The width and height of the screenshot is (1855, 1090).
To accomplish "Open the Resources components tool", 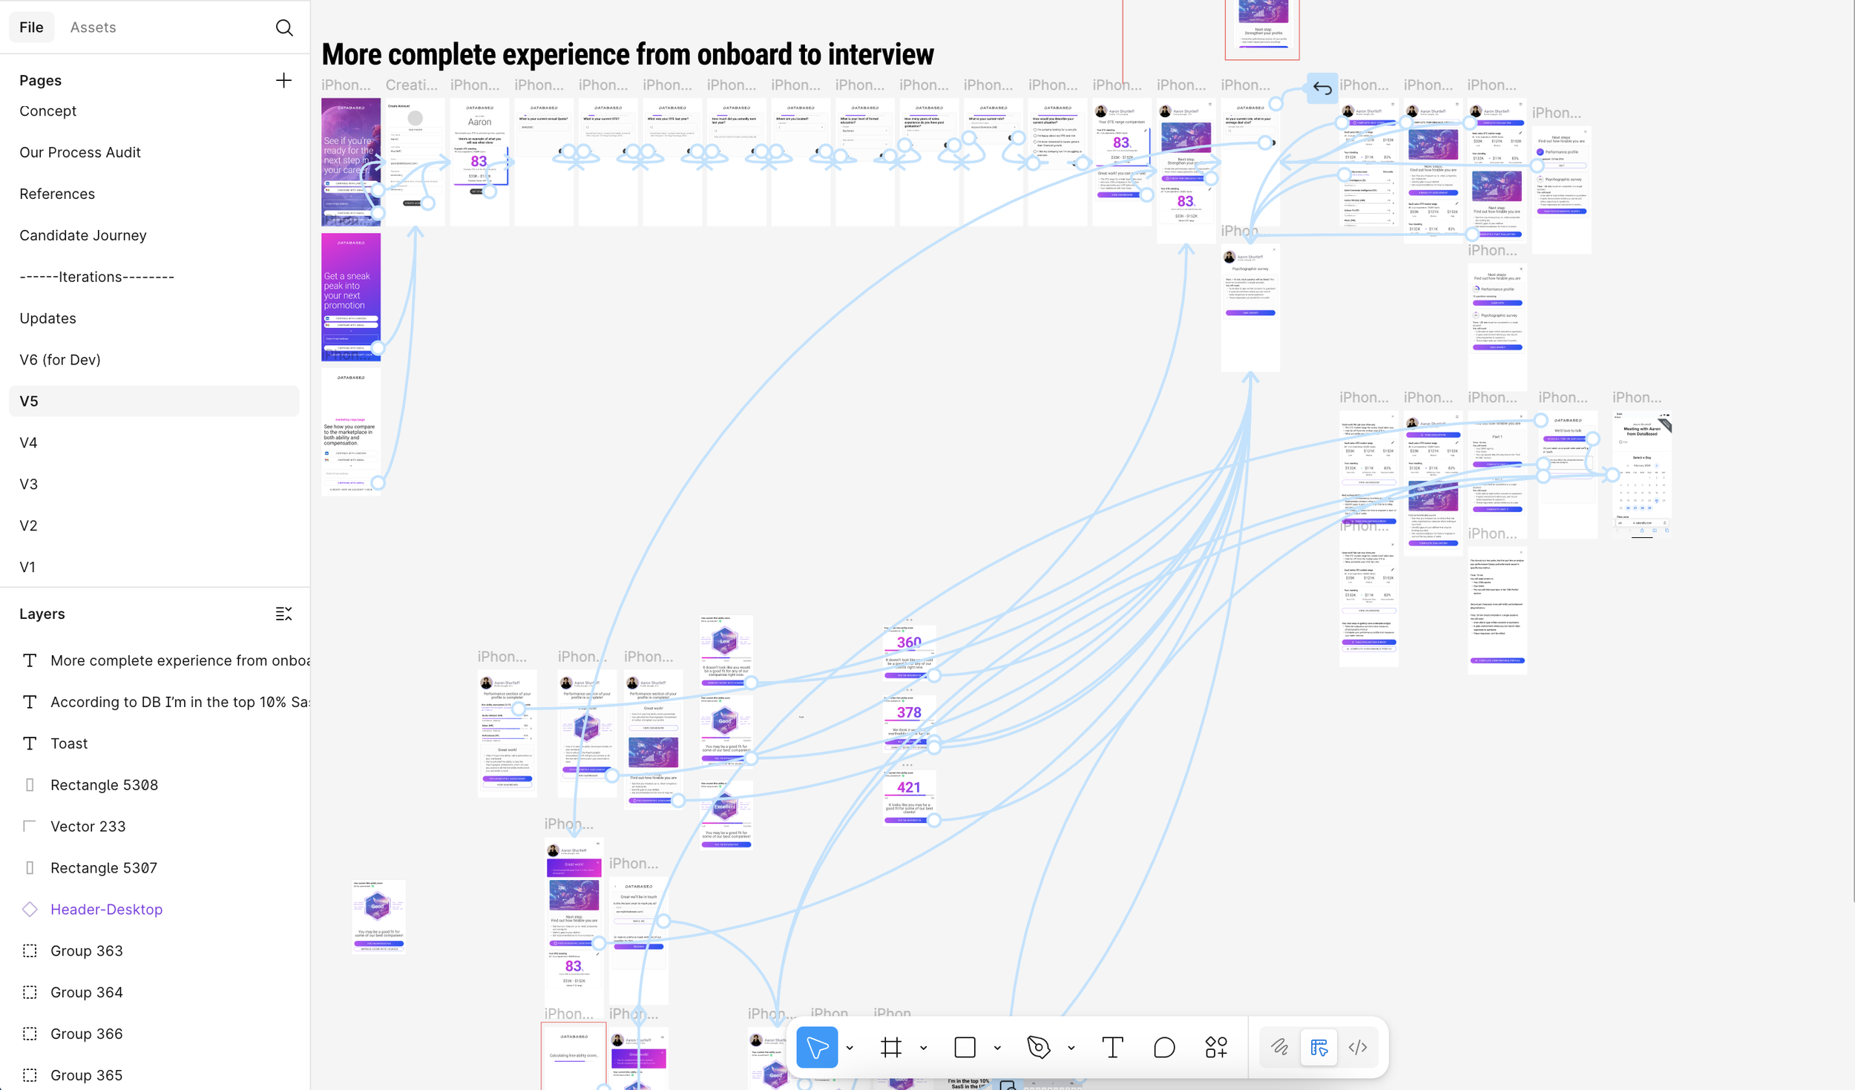I will pos(1216,1047).
